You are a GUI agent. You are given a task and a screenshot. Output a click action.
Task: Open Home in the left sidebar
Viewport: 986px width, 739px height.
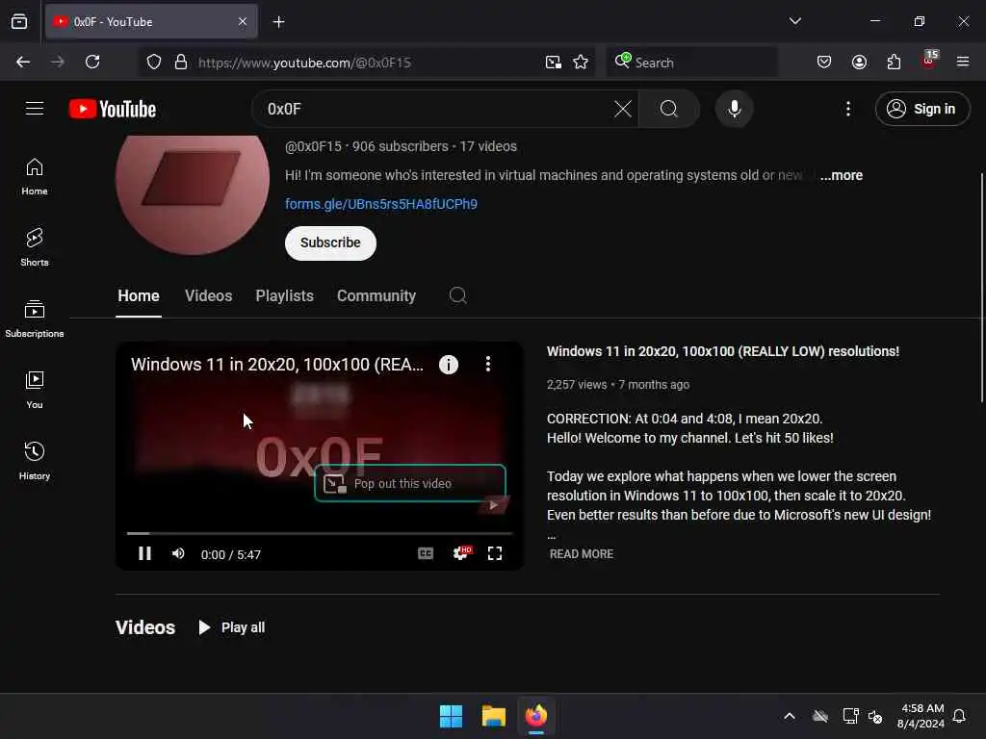[35, 177]
